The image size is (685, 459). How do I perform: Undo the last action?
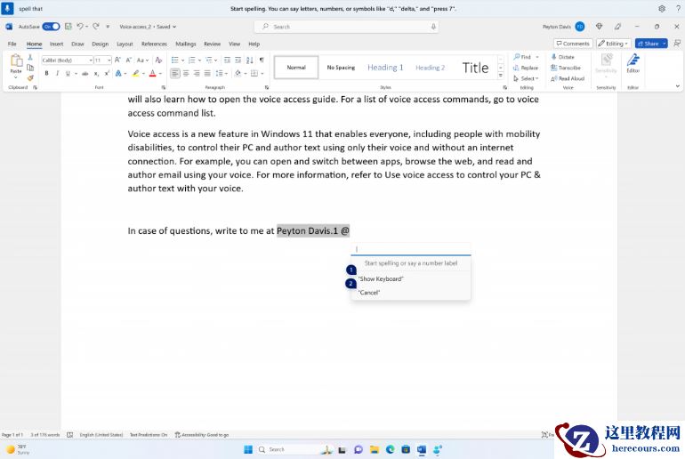(80, 27)
